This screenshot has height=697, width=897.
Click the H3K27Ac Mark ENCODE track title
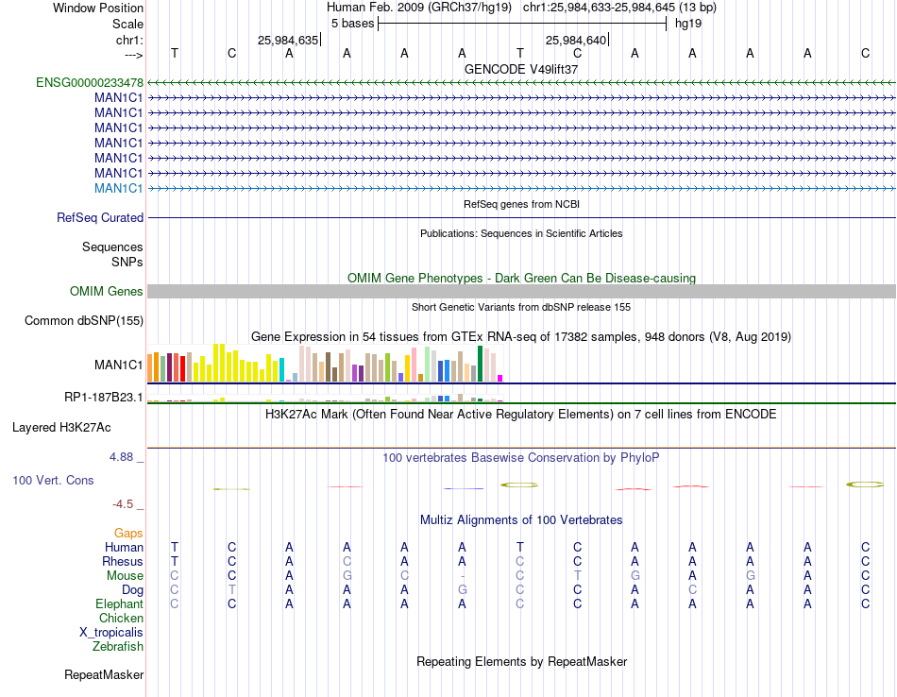[521, 415]
